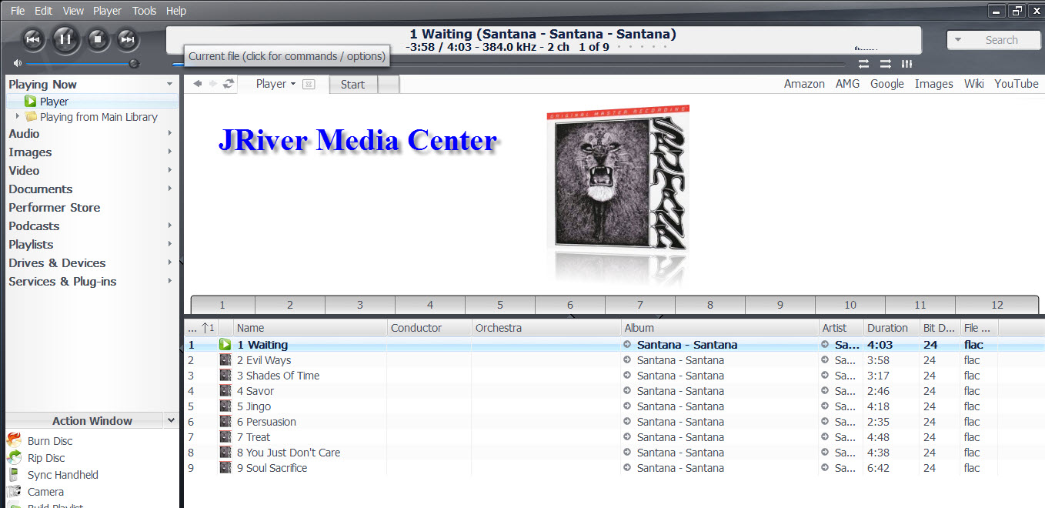Viewport: 1045px width, 508px height.
Task: Pause playback with the pause button
Action: [65, 38]
